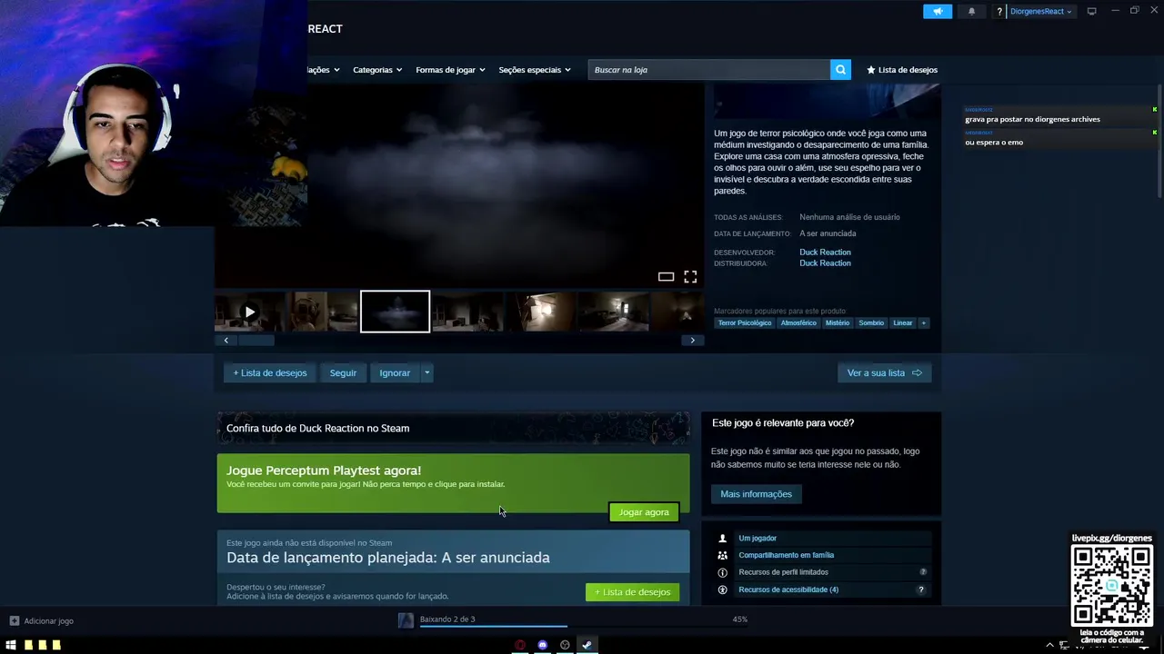
Task: Click the accessibility features icon
Action: tap(723, 590)
